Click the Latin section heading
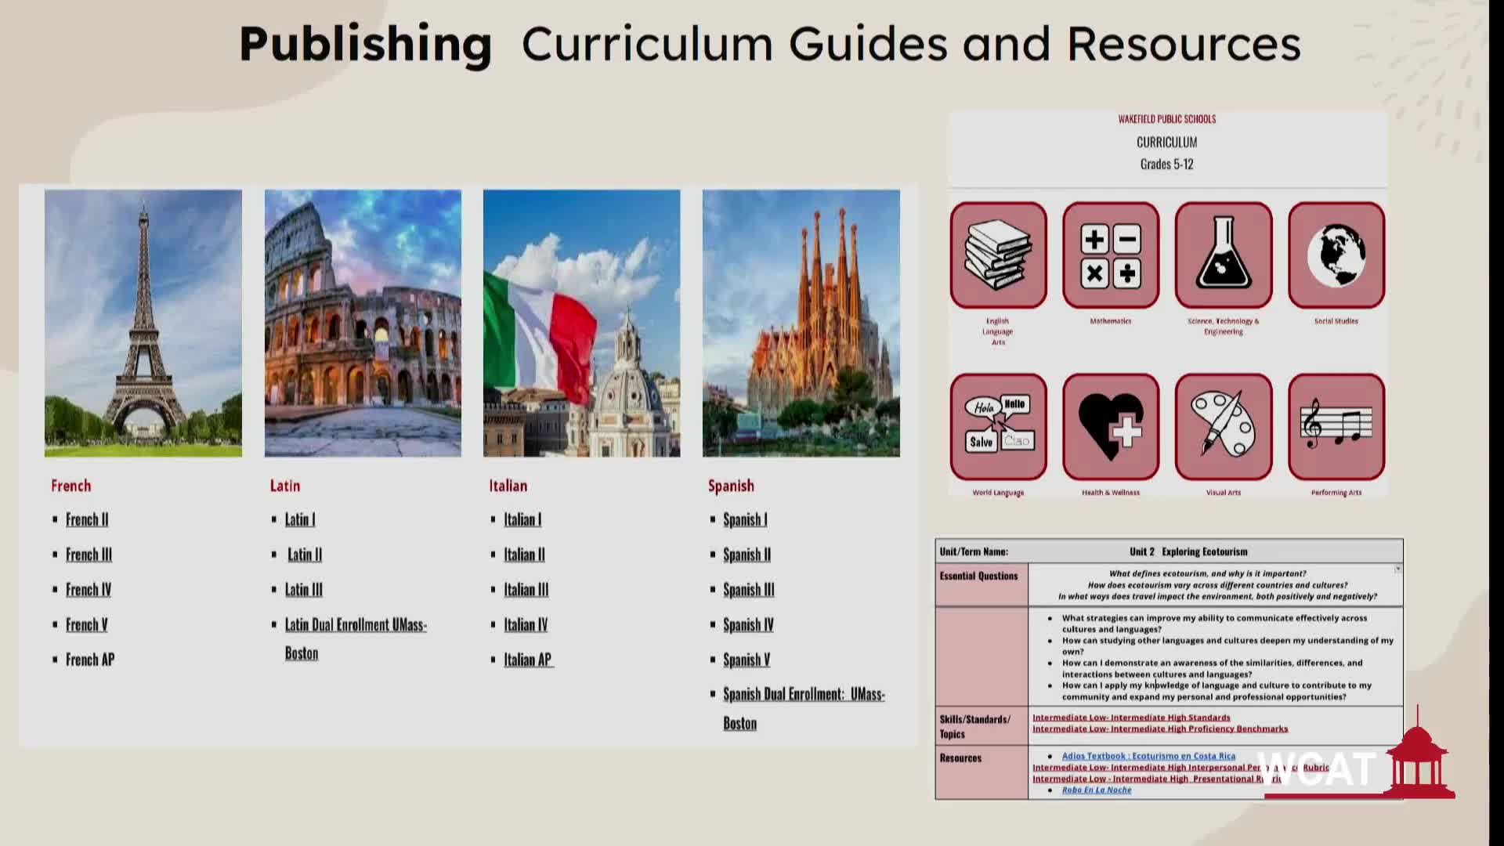 (285, 486)
